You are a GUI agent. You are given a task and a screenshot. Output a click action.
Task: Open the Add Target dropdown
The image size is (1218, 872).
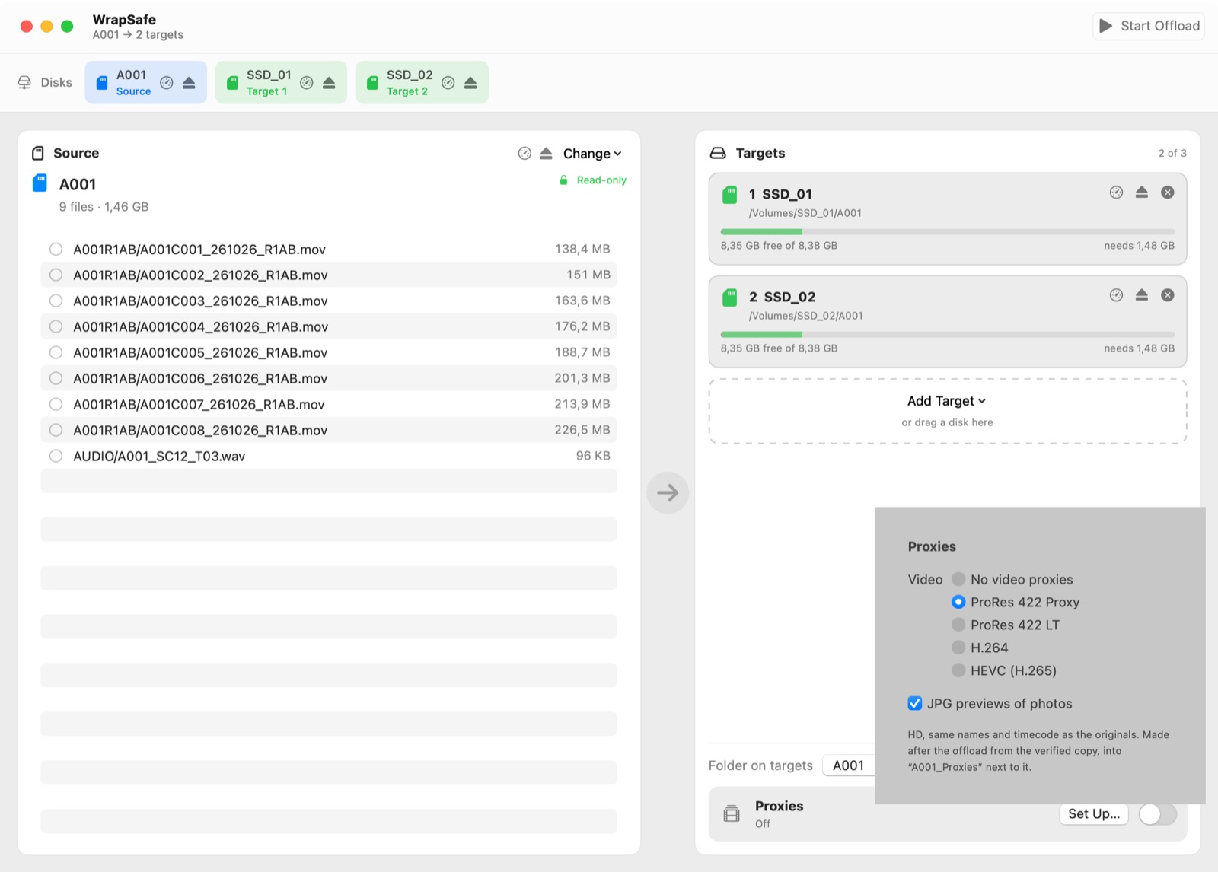click(946, 401)
